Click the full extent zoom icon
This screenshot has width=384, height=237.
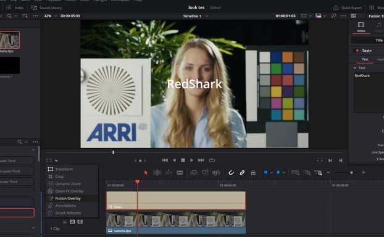(x=295, y=173)
